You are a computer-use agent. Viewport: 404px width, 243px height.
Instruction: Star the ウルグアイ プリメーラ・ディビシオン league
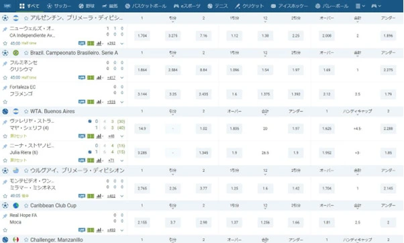click(26, 171)
